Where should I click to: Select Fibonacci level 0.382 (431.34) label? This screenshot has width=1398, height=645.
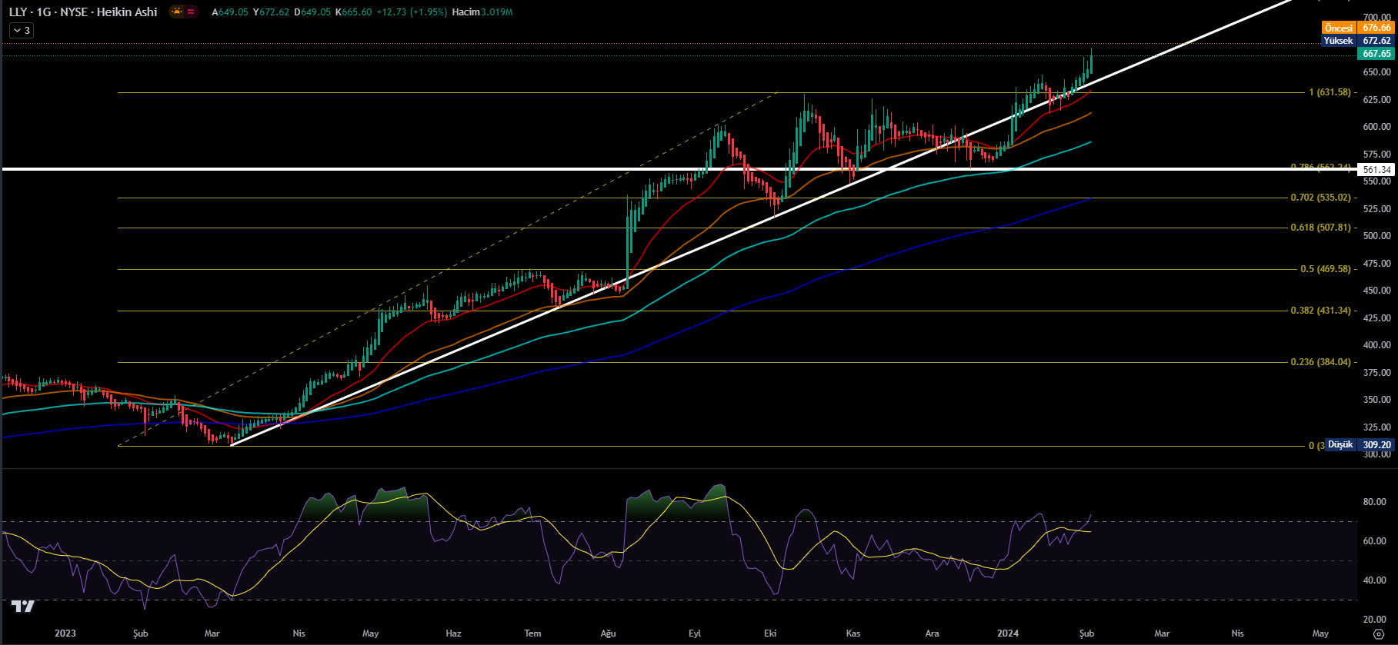coord(1321,311)
